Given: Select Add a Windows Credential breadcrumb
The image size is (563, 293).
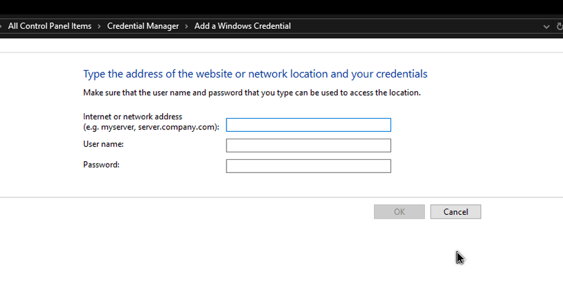Looking at the screenshot, I should (x=242, y=26).
